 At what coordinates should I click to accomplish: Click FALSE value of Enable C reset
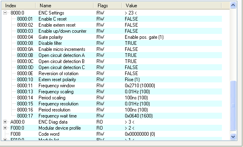click(x=131, y=19)
